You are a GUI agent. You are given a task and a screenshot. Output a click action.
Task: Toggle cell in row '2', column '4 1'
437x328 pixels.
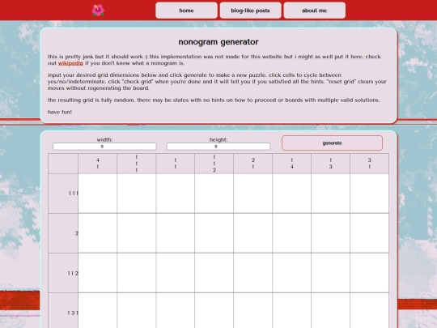tap(98, 233)
